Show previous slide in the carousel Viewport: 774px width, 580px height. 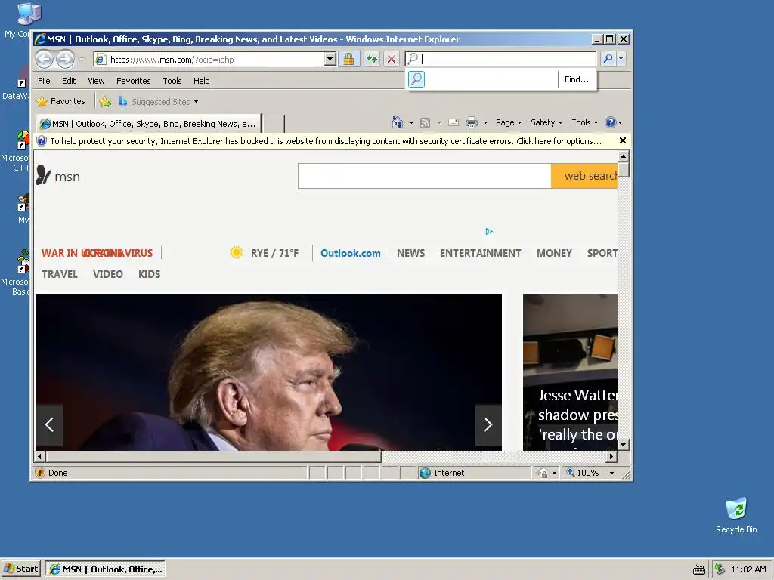[49, 424]
